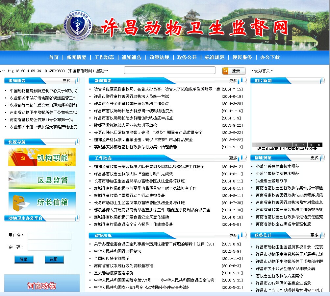Open the 新闻摘要 nav menu item
The height and width of the screenshot is (296, 330).
coord(76,57)
